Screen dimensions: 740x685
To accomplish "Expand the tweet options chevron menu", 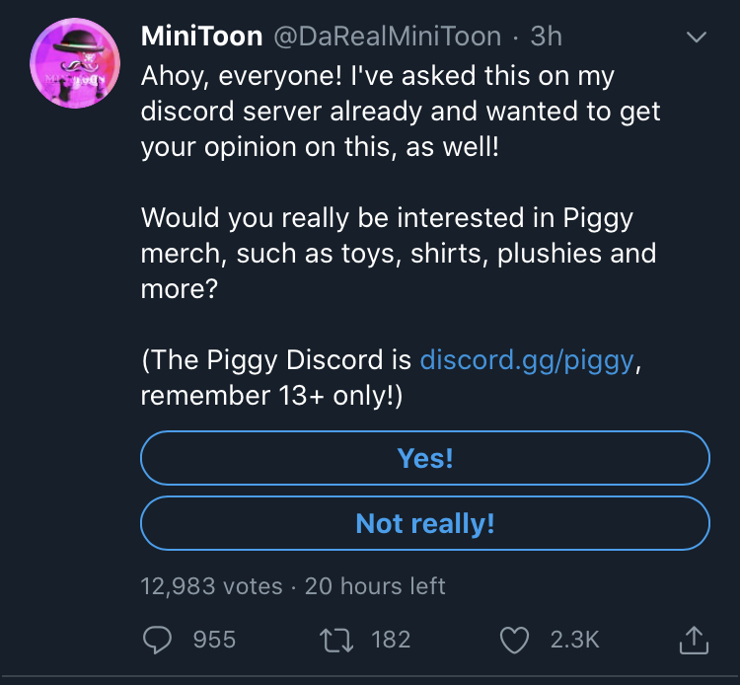I will 697,38.
